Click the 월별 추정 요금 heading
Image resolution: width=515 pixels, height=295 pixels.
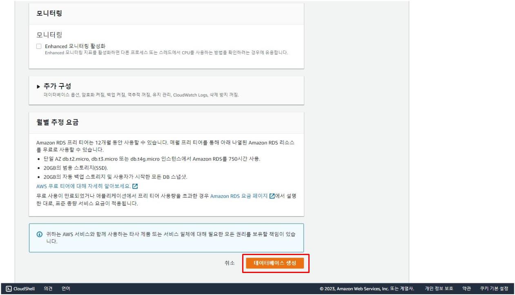[x=57, y=122]
